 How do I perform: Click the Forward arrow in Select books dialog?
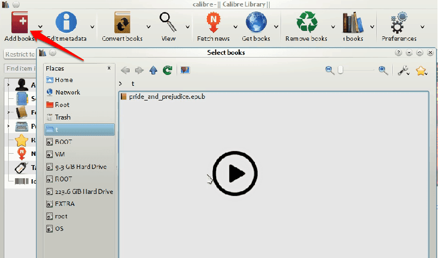(x=139, y=70)
